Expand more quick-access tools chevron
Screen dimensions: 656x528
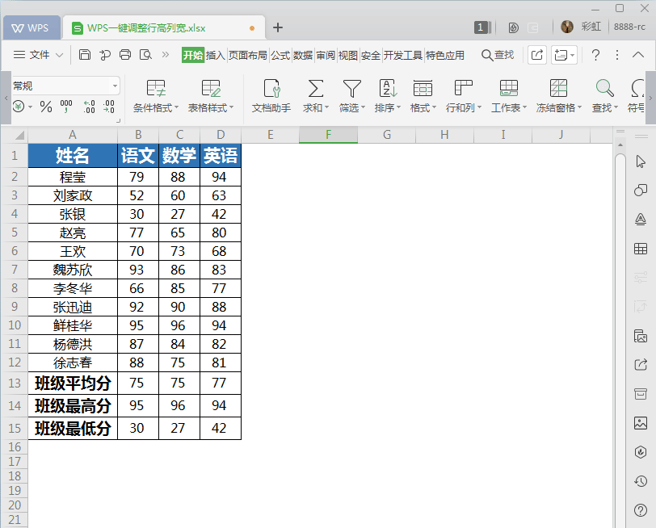coord(166,55)
